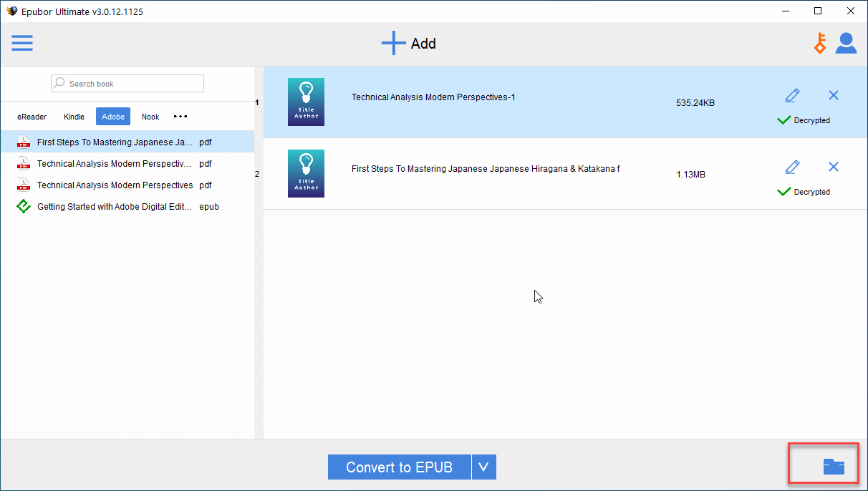The width and height of the screenshot is (868, 491).
Task: Select Technical Analysis Modern Perspectives sidebar entry
Action: [x=127, y=185]
